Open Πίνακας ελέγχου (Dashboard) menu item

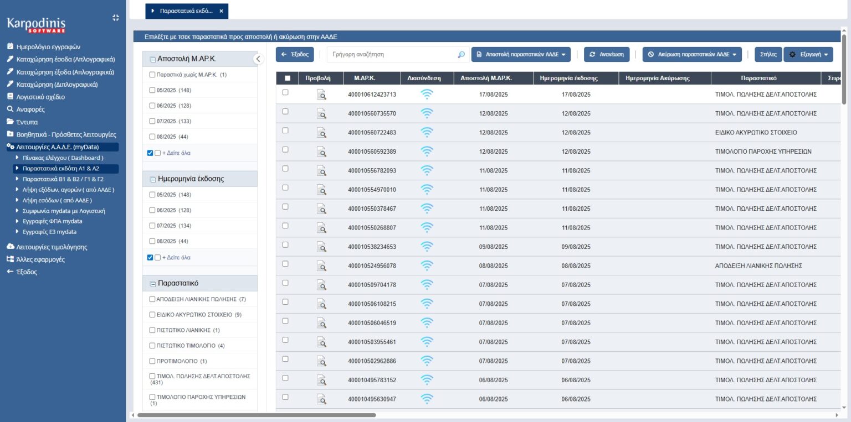click(63, 158)
